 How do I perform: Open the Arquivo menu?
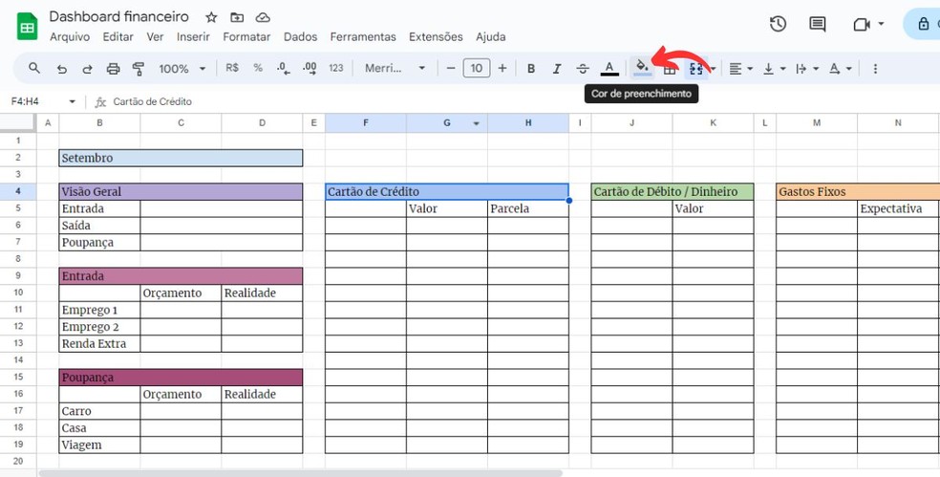[70, 37]
